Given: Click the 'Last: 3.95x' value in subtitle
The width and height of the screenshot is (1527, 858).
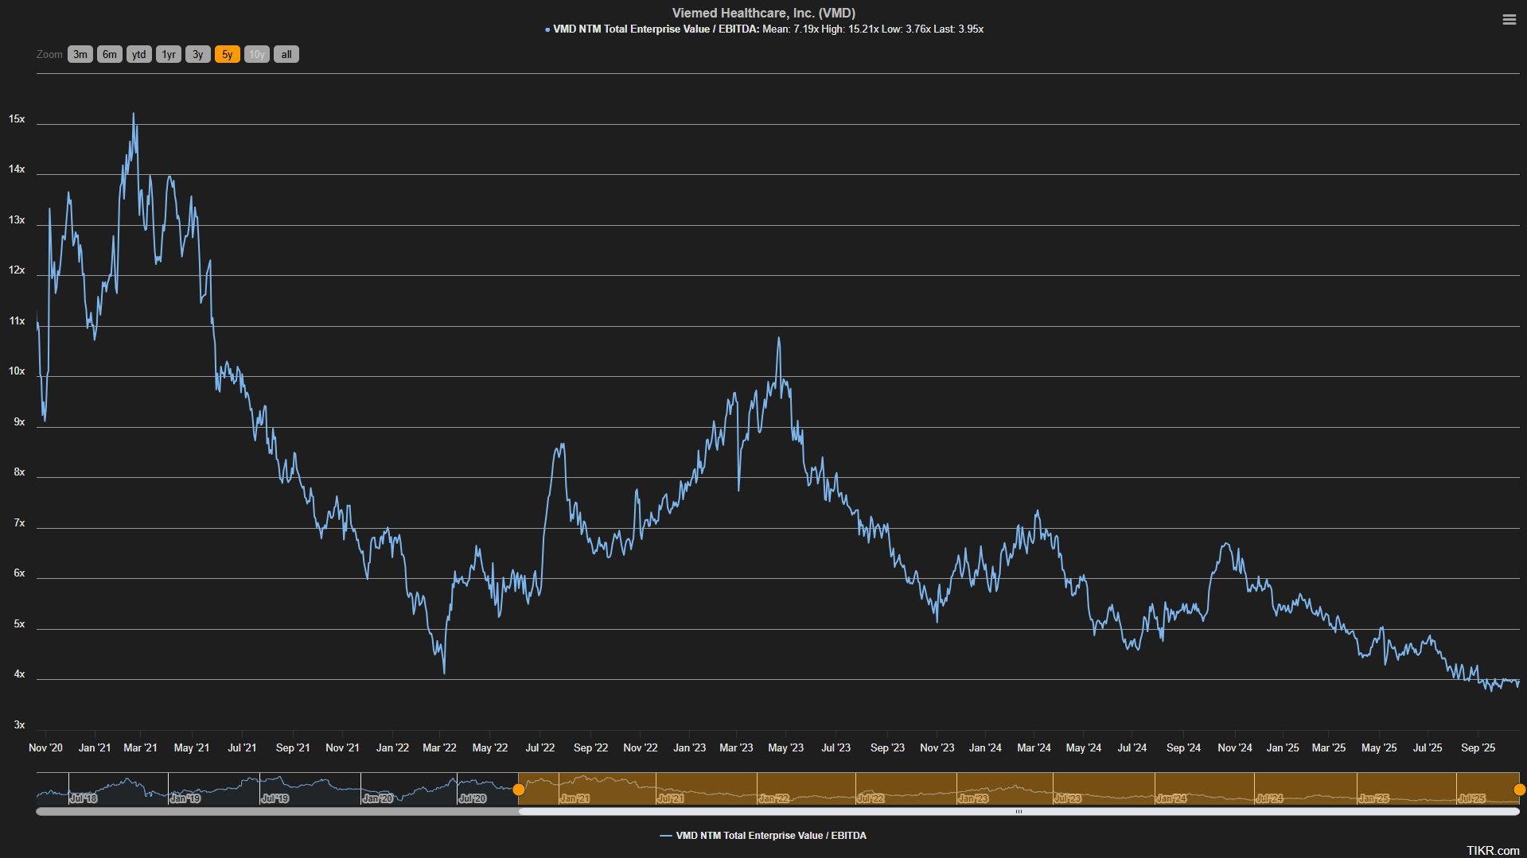Looking at the screenshot, I should coord(959,29).
